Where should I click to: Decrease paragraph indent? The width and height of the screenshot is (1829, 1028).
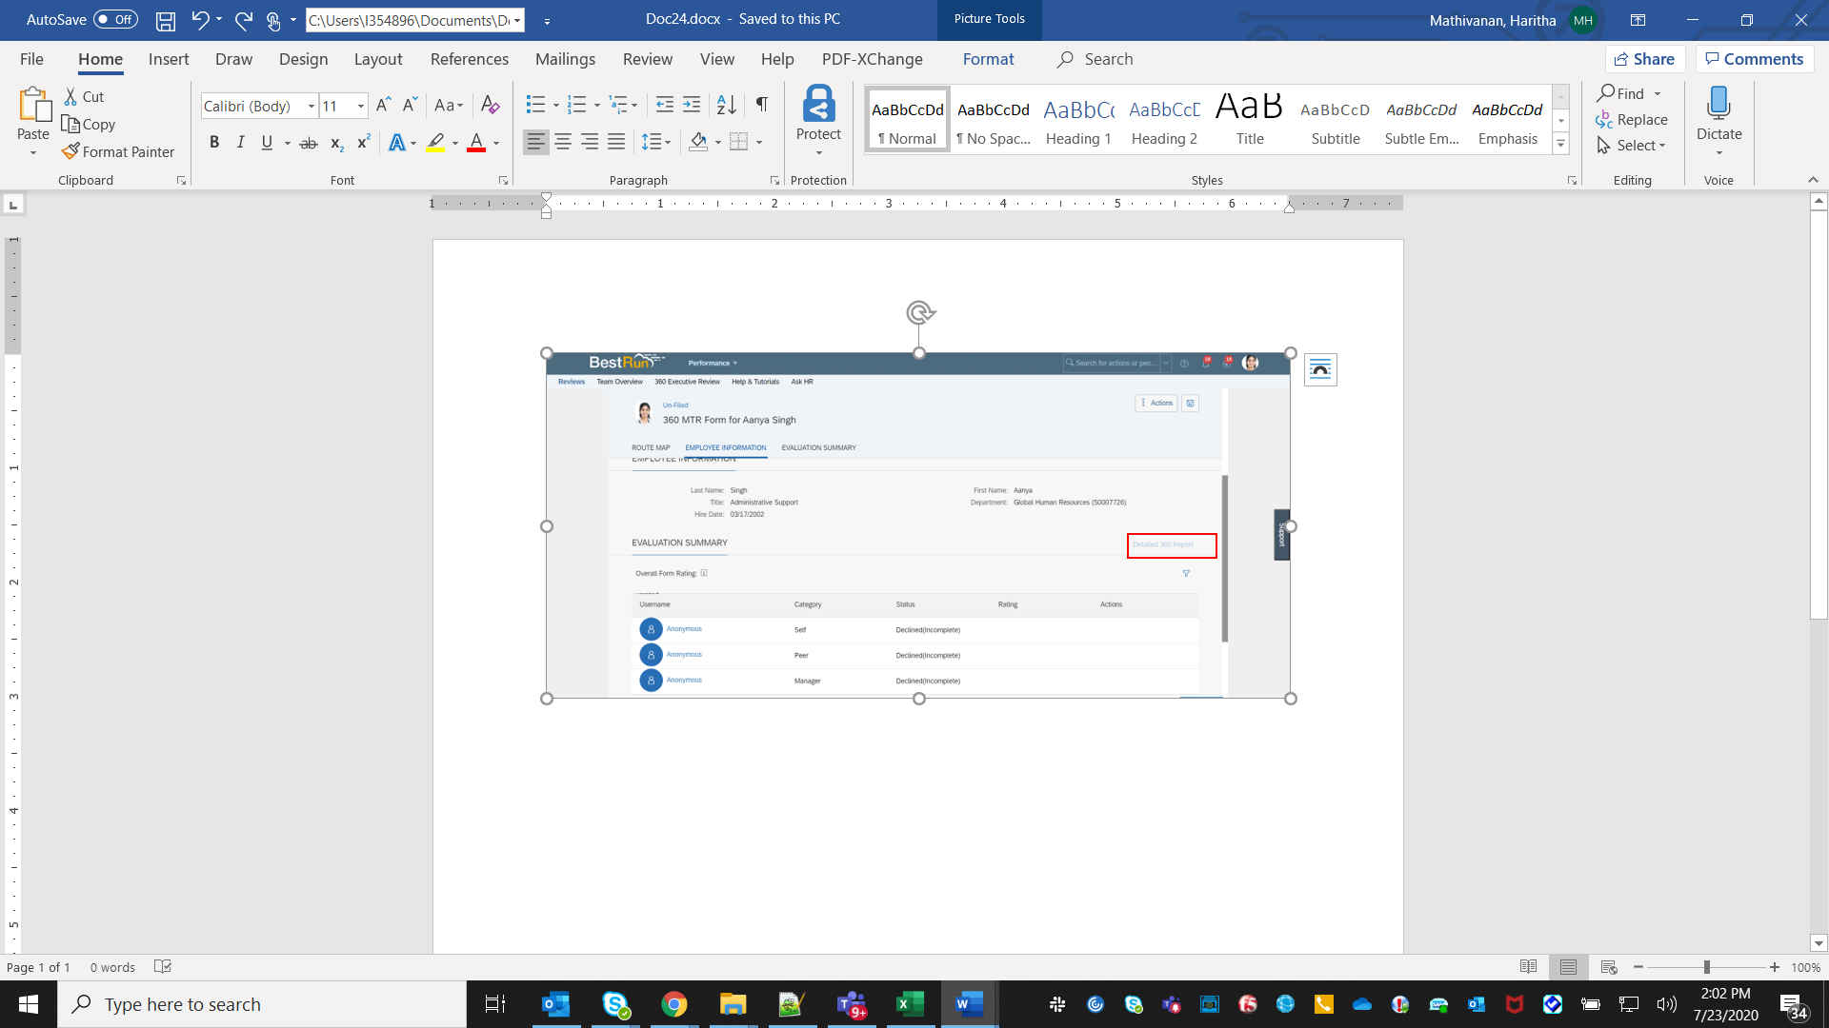[x=665, y=105]
